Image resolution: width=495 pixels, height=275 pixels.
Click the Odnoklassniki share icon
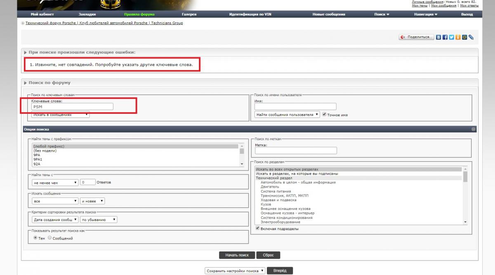click(458, 37)
